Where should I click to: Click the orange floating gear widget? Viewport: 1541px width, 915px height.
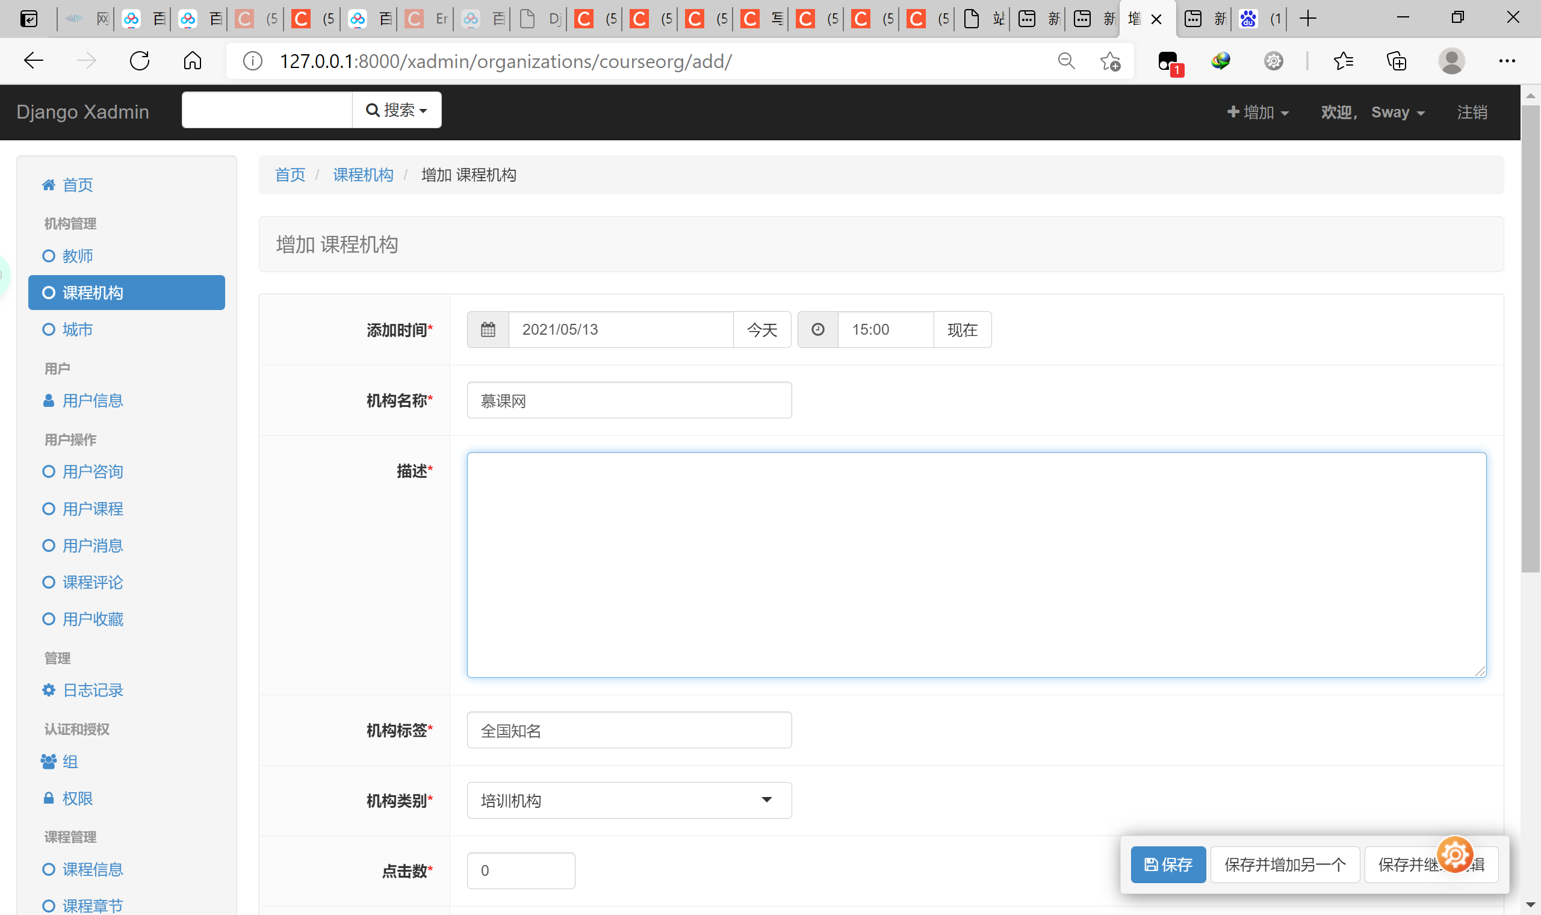point(1455,855)
